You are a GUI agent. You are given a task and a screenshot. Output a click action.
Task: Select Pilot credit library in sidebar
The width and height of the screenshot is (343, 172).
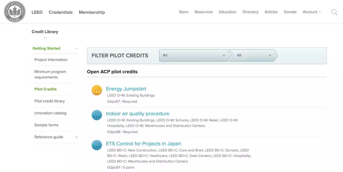point(50,101)
